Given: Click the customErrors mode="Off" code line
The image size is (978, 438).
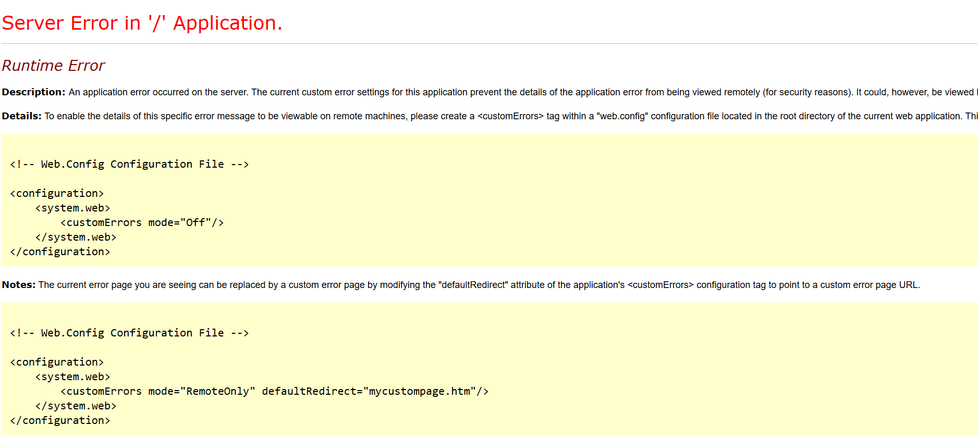Looking at the screenshot, I should (x=142, y=222).
